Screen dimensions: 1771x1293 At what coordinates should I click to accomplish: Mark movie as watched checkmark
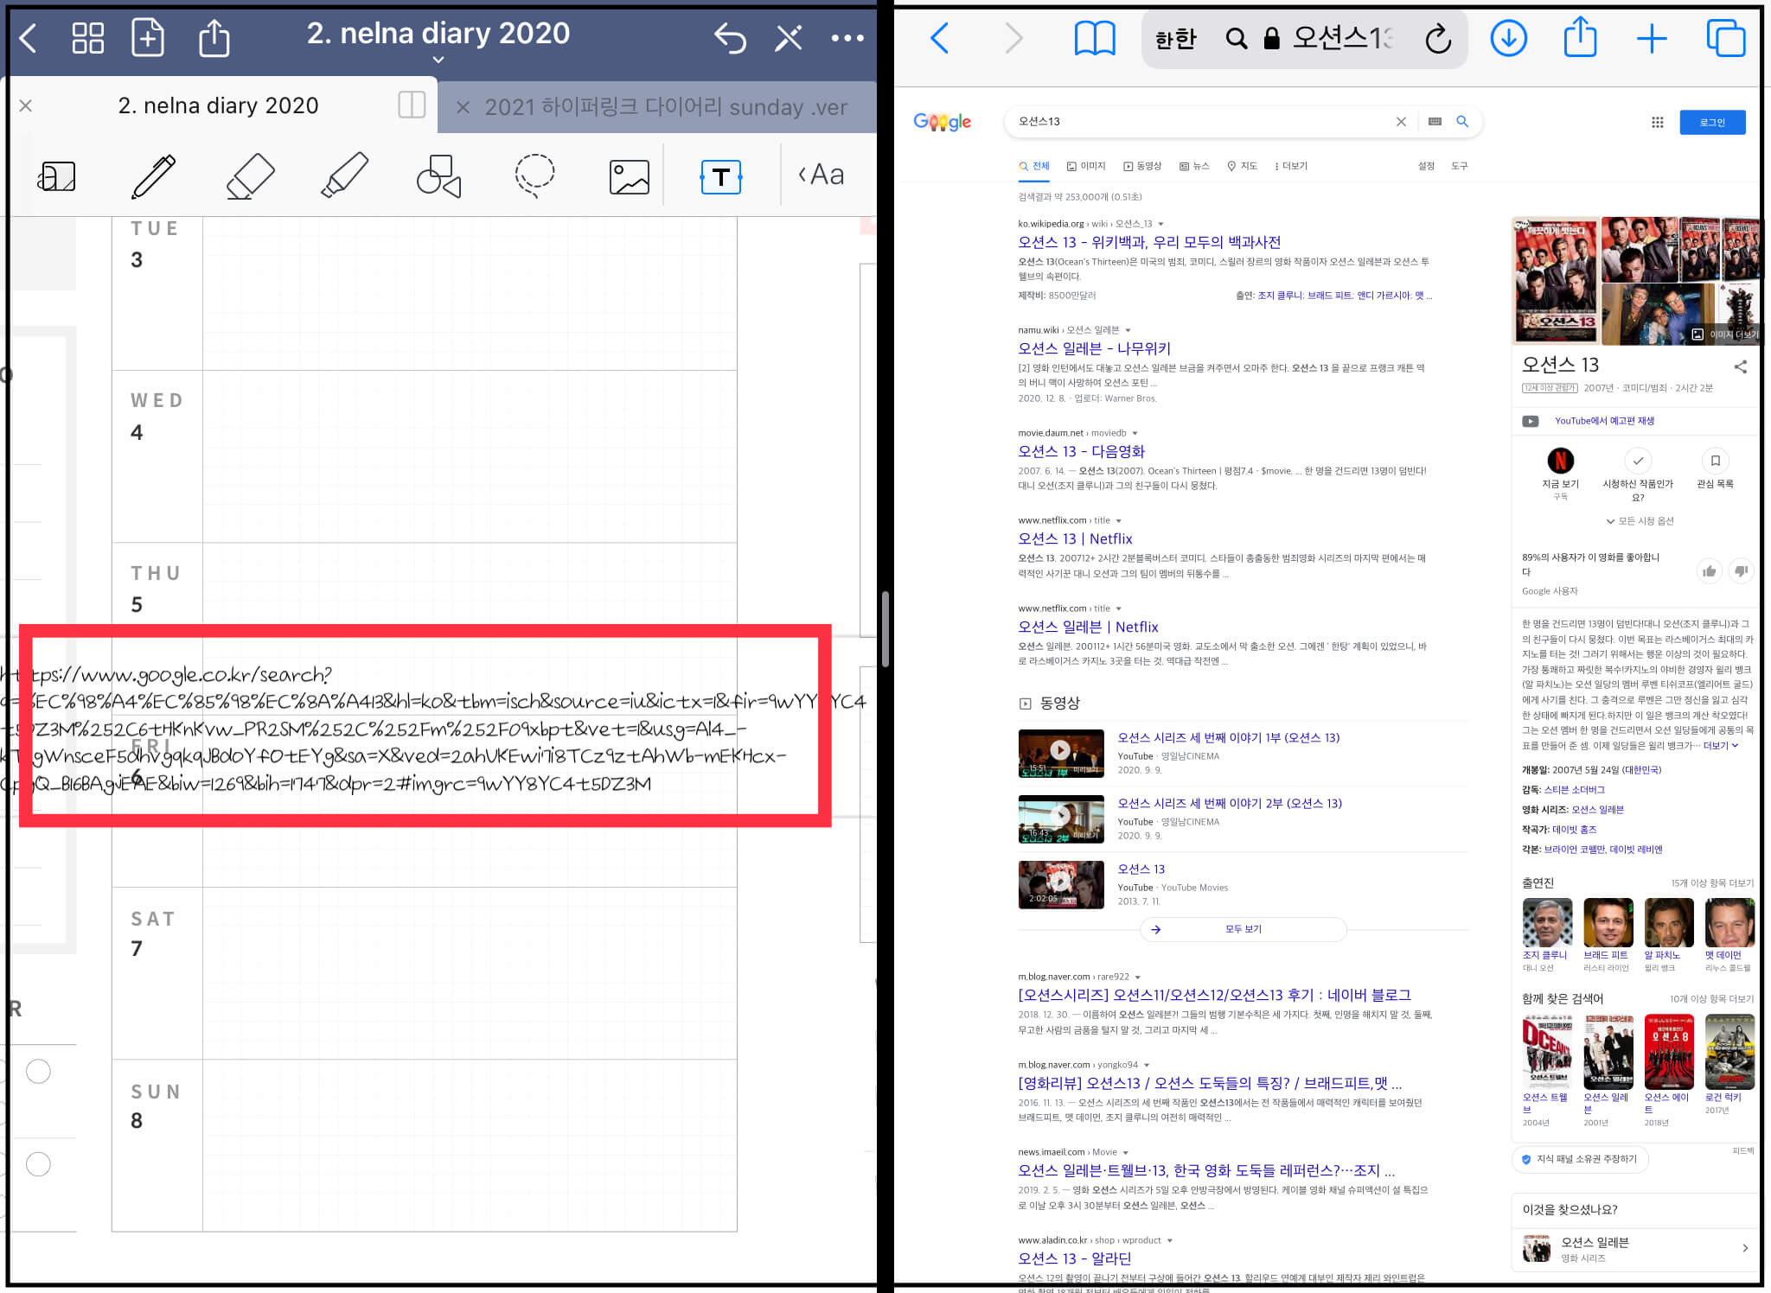pyautogui.click(x=1637, y=461)
